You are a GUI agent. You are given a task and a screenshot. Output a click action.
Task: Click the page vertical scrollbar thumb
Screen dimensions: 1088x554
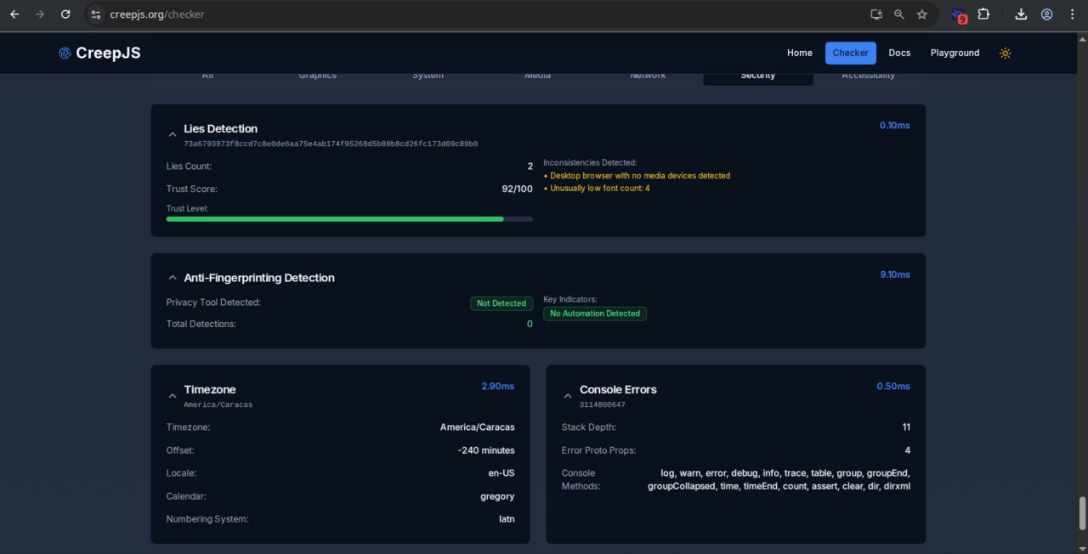pyautogui.click(x=1082, y=512)
